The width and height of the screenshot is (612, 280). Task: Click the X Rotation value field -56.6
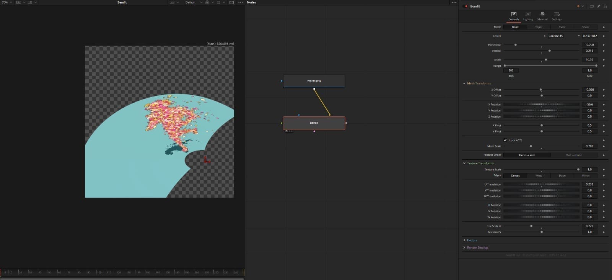click(589, 105)
